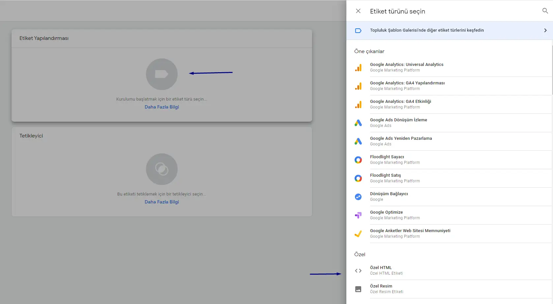
Task: Click the search magnifier icon in panel header
Action: pos(545,11)
